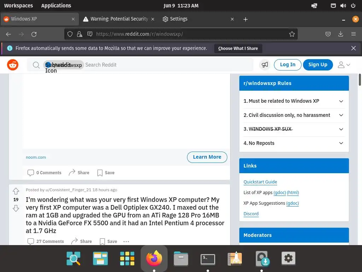Image resolution: width=362 pixels, height=272 pixels.
Task: Open the List of XP apps html link
Action: [x=293, y=192]
